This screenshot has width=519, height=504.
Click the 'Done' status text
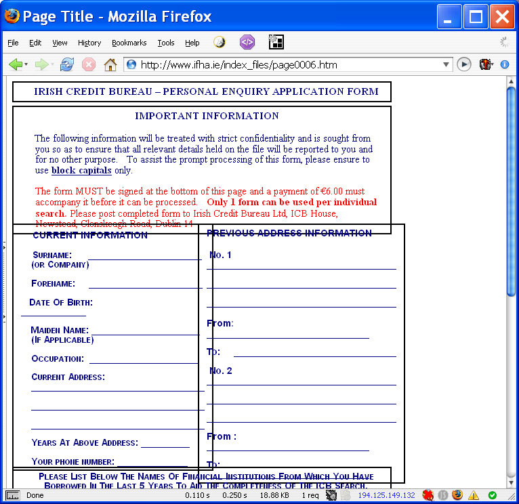[35, 495]
